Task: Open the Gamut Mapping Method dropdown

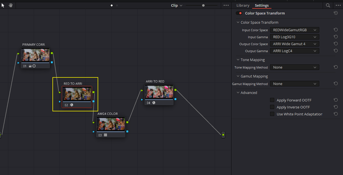Action: pyautogui.click(x=294, y=84)
